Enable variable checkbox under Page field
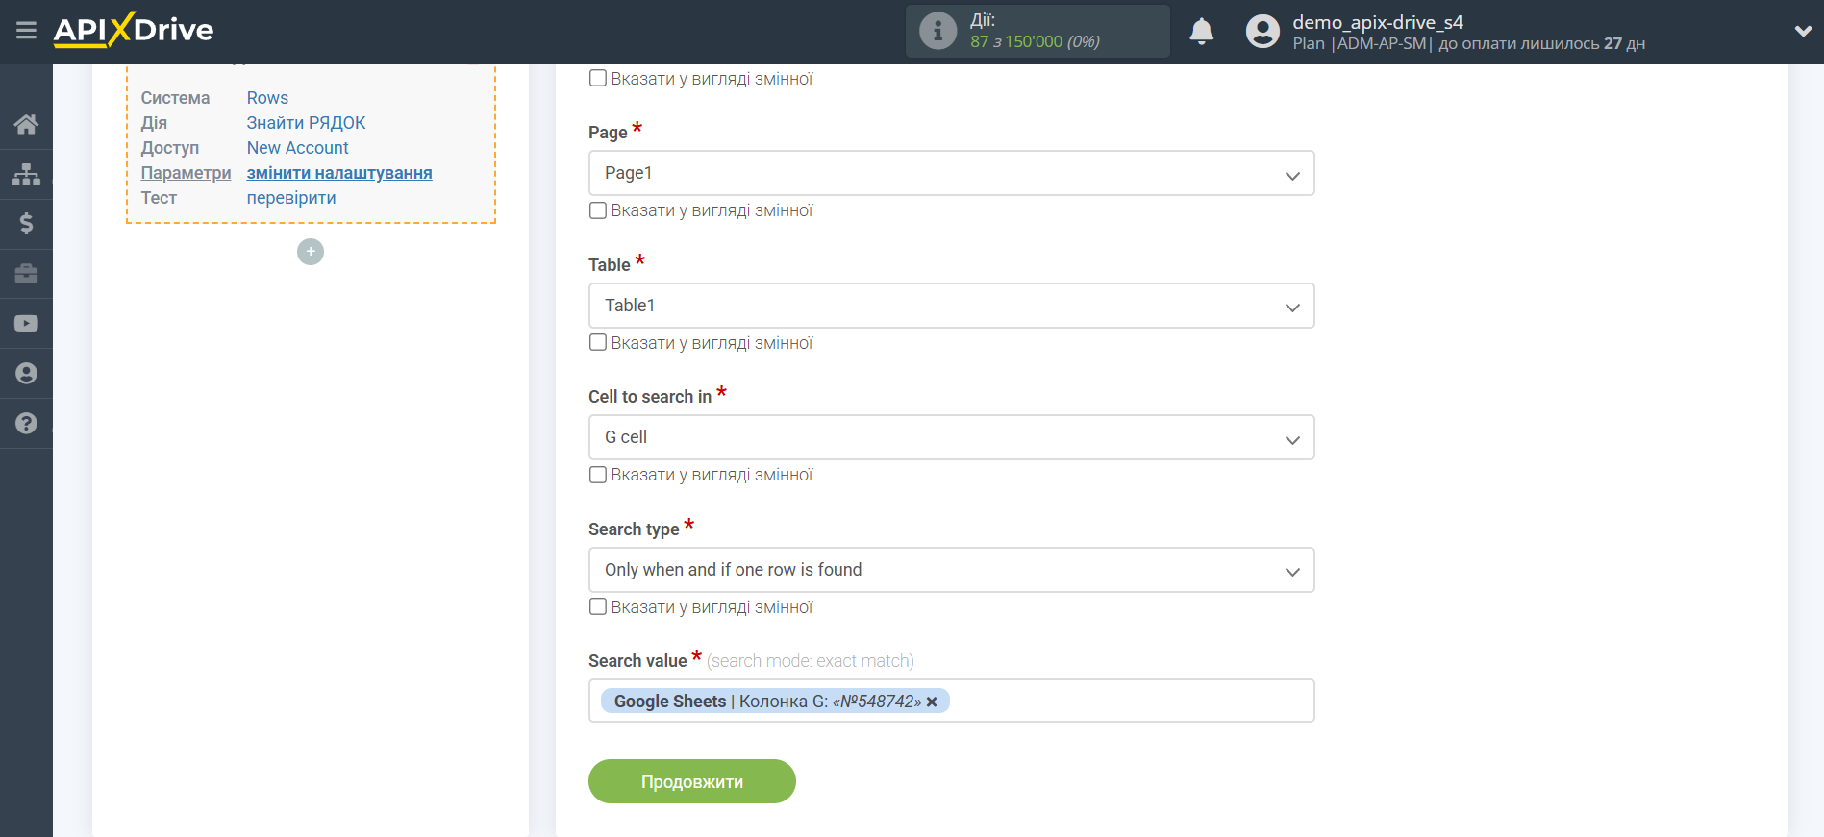 pos(598,210)
